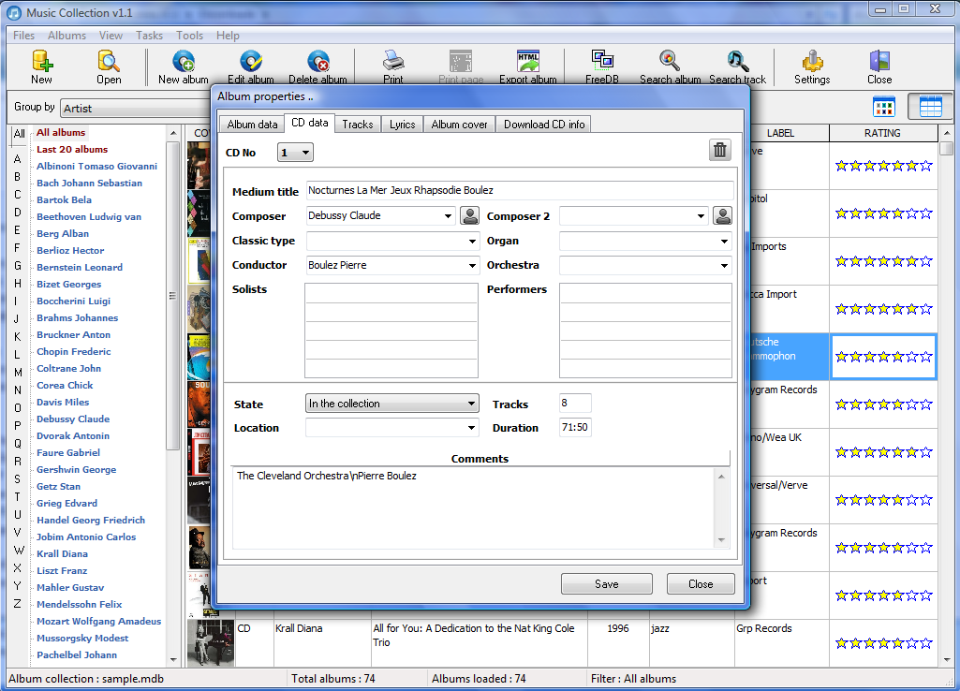This screenshot has height=691, width=960.
Task: Switch to the cover thumbnails view icon
Action: point(883,107)
